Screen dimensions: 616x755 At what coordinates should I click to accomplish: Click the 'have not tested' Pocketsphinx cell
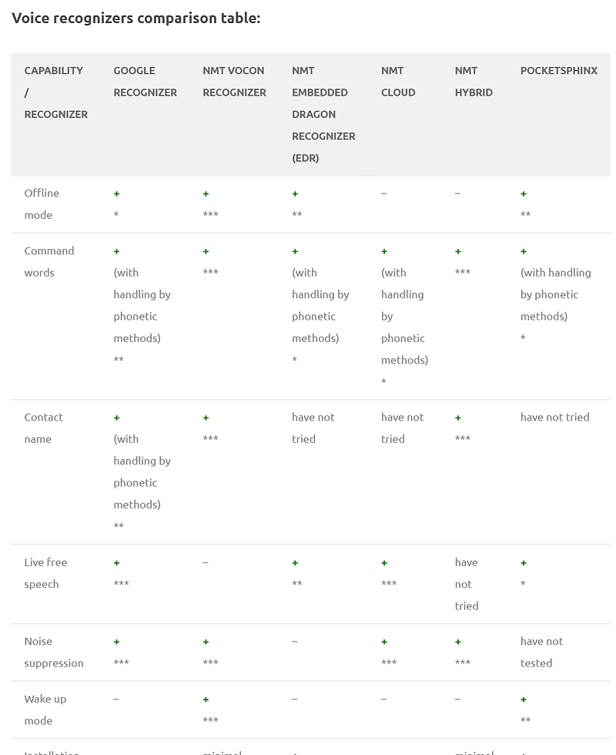click(541, 652)
